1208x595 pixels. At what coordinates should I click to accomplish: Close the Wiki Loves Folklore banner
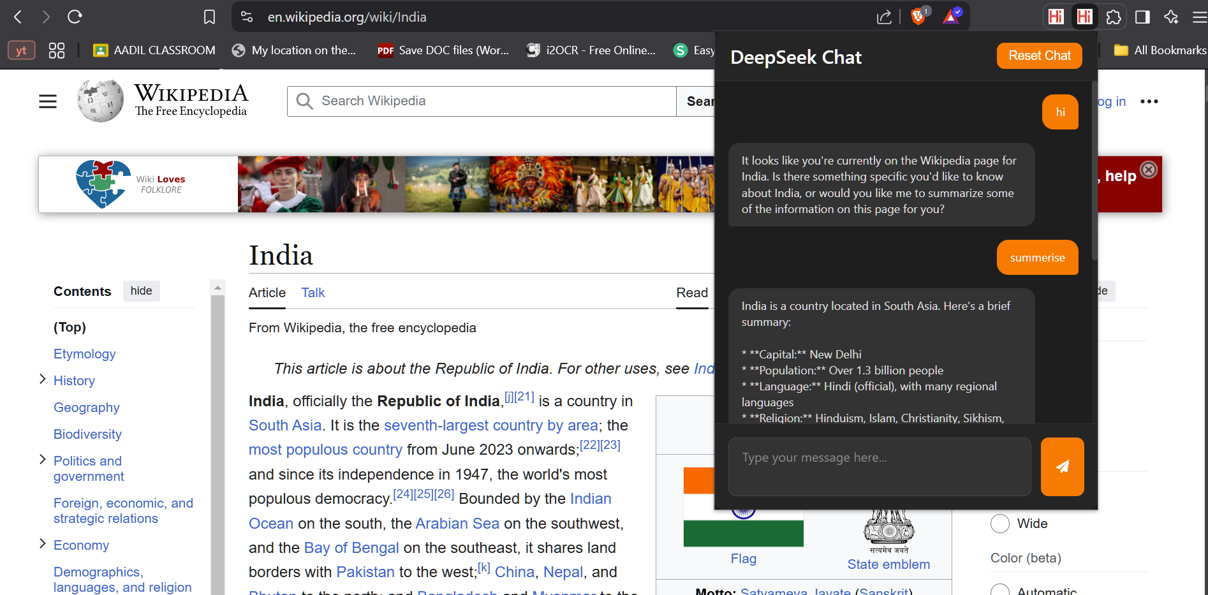point(1148,170)
